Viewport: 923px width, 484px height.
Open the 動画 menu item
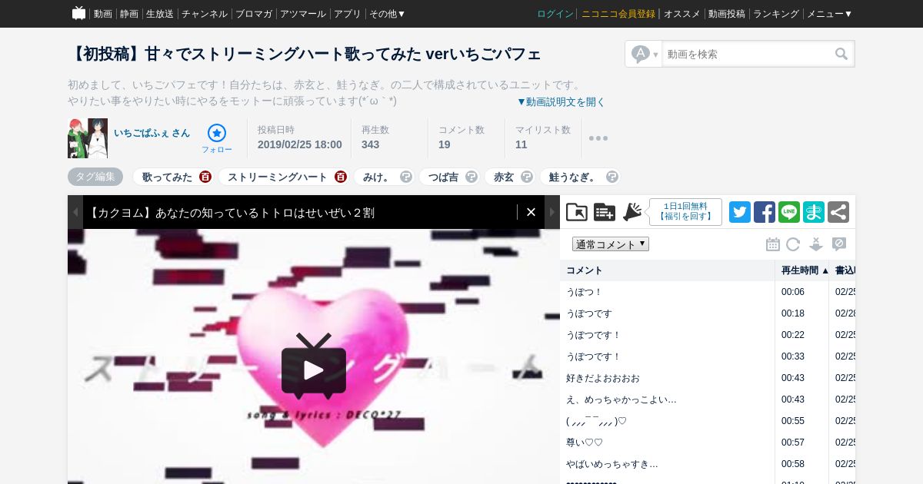tap(103, 14)
